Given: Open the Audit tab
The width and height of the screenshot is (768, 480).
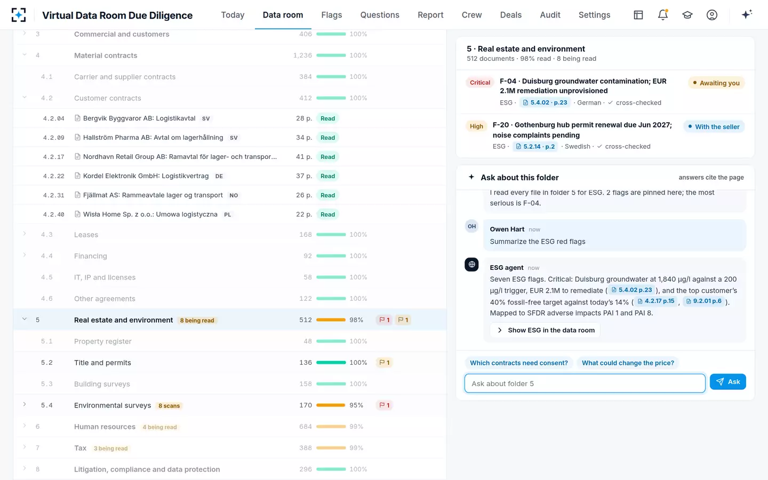Looking at the screenshot, I should click(550, 15).
